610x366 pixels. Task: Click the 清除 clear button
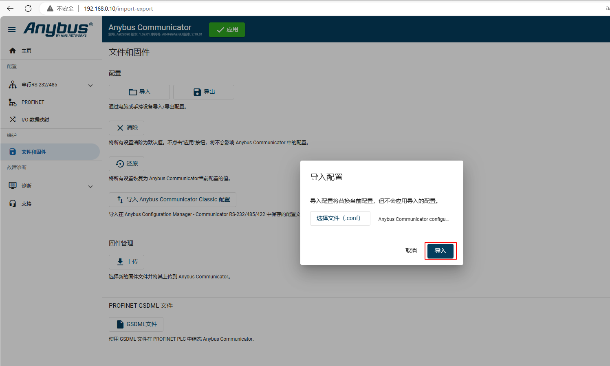(126, 128)
